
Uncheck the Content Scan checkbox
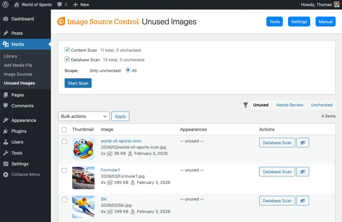pos(67,49)
